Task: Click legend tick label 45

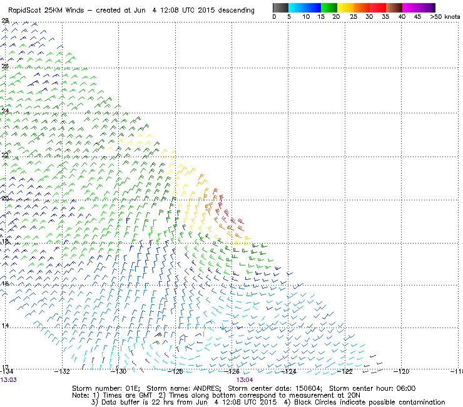Action: tap(417, 17)
